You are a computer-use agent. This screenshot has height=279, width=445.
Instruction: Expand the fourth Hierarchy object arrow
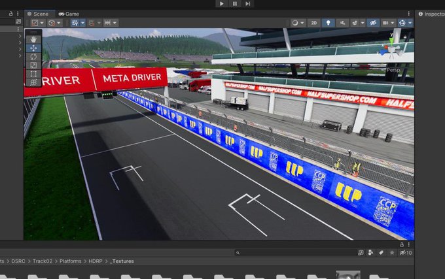pyautogui.click(x=20, y=56)
